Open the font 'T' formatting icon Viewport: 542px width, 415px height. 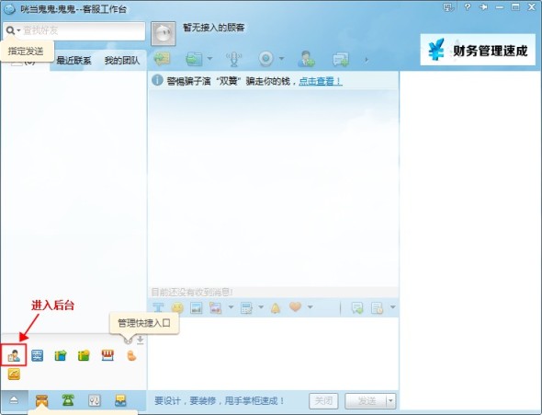pos(158,307)
